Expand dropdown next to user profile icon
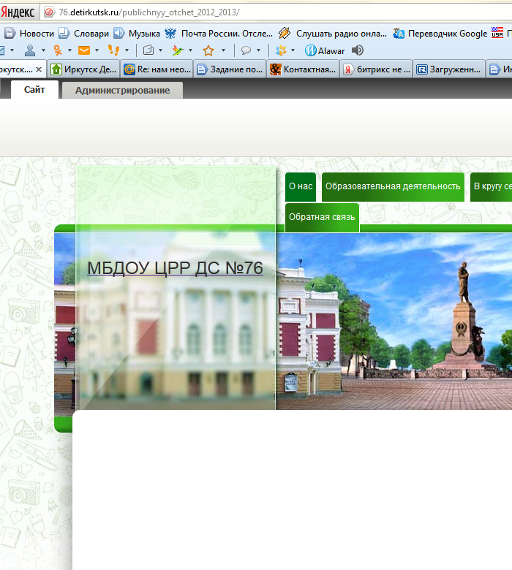 (43, 50)
